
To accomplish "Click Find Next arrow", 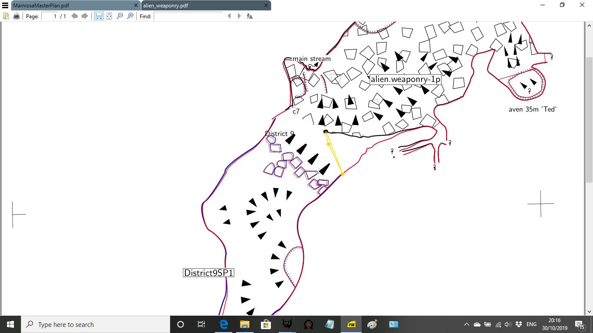I will pyautogui.click(x=239, y=16).
